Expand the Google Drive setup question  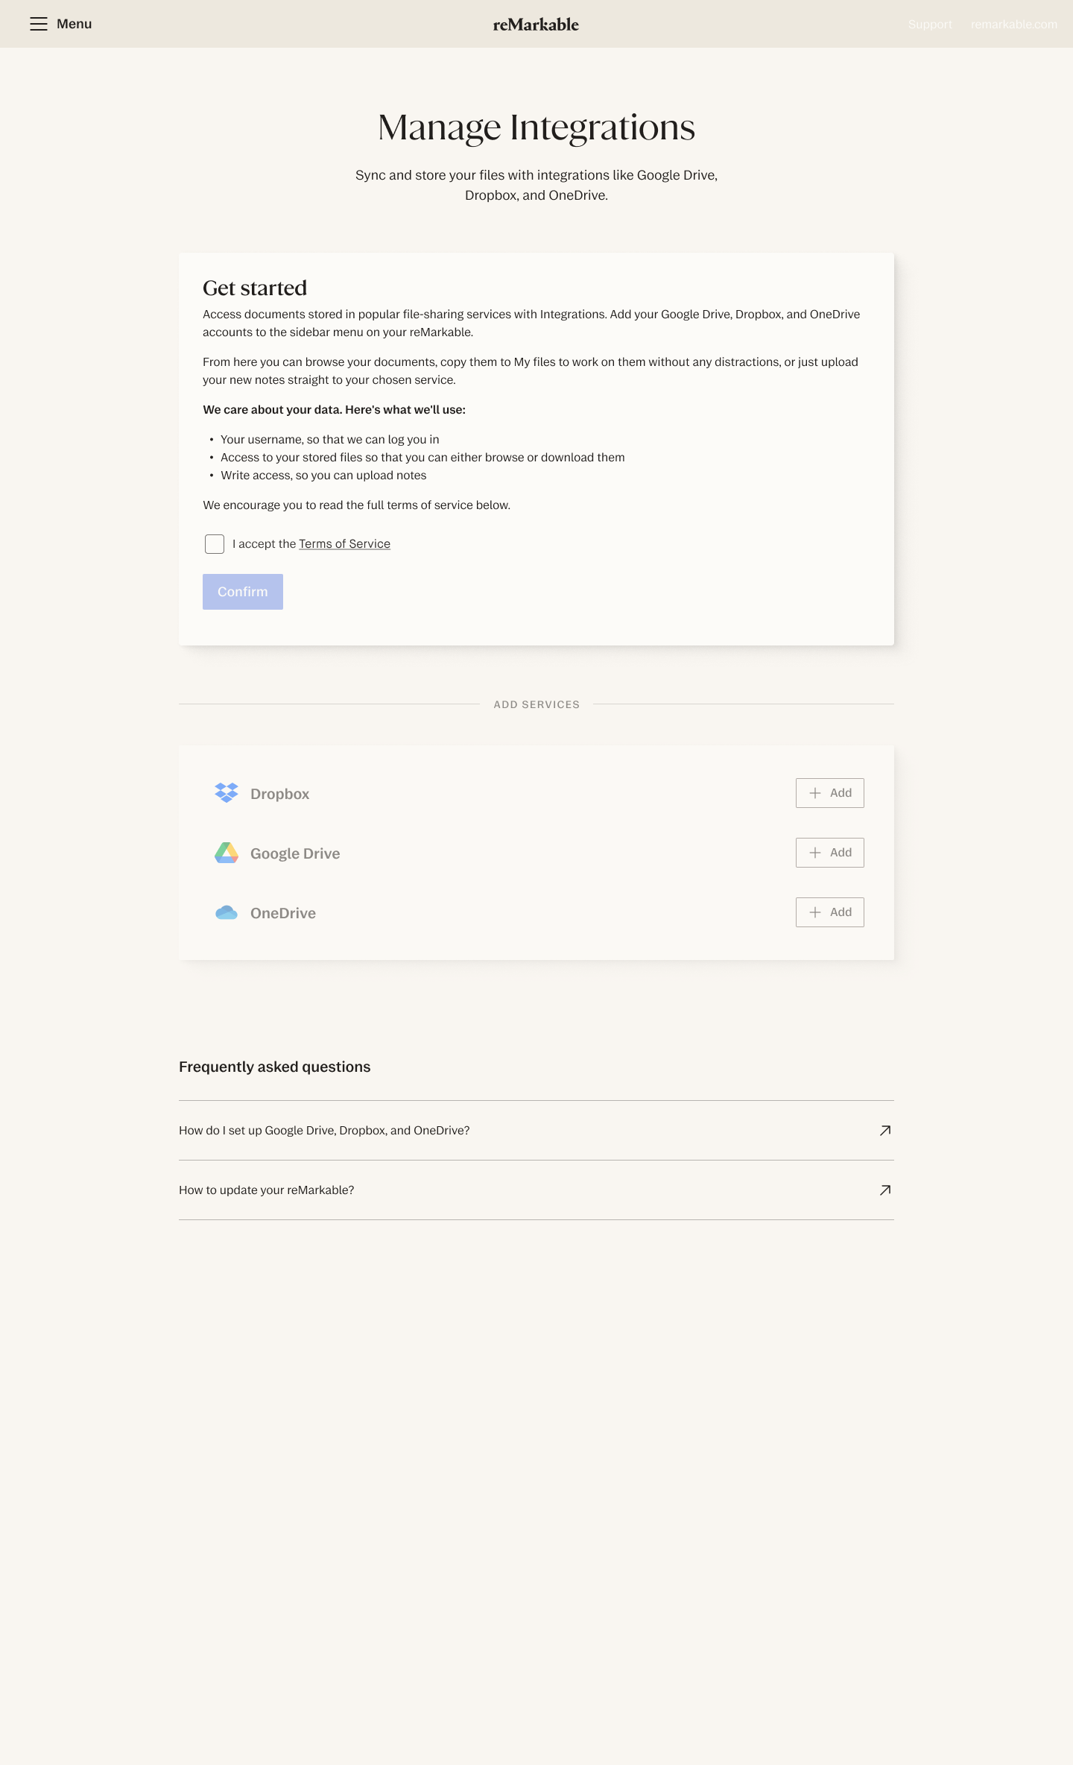coord(323,1130)
